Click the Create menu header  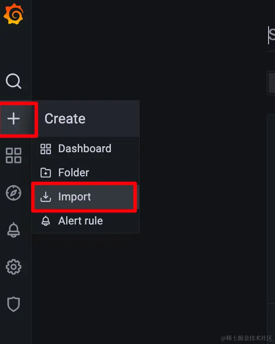65,118
